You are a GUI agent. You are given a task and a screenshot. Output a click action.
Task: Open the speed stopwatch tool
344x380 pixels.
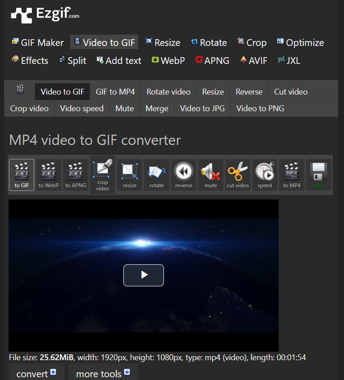point(265,175)
